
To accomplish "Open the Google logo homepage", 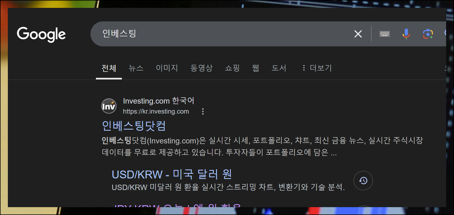I will (41, 34).
